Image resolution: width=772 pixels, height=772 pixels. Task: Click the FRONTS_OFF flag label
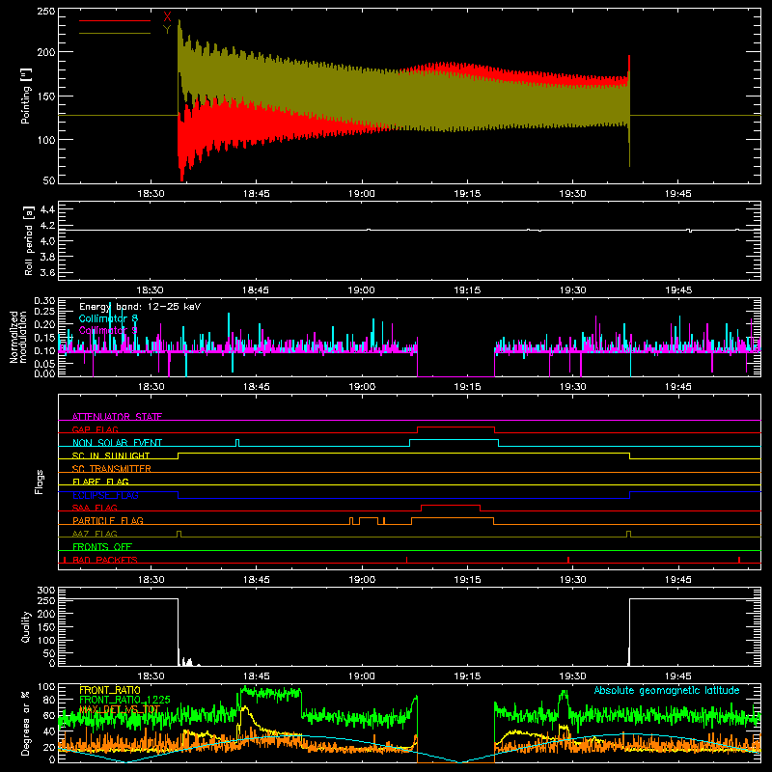[102, 546]
